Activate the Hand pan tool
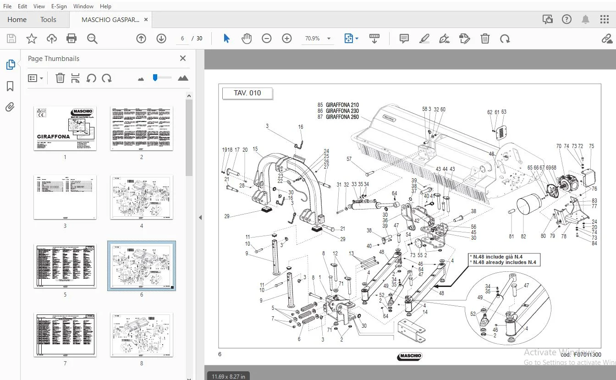The width and height of the screenshot is (616, 380). (x=247, y=39)
